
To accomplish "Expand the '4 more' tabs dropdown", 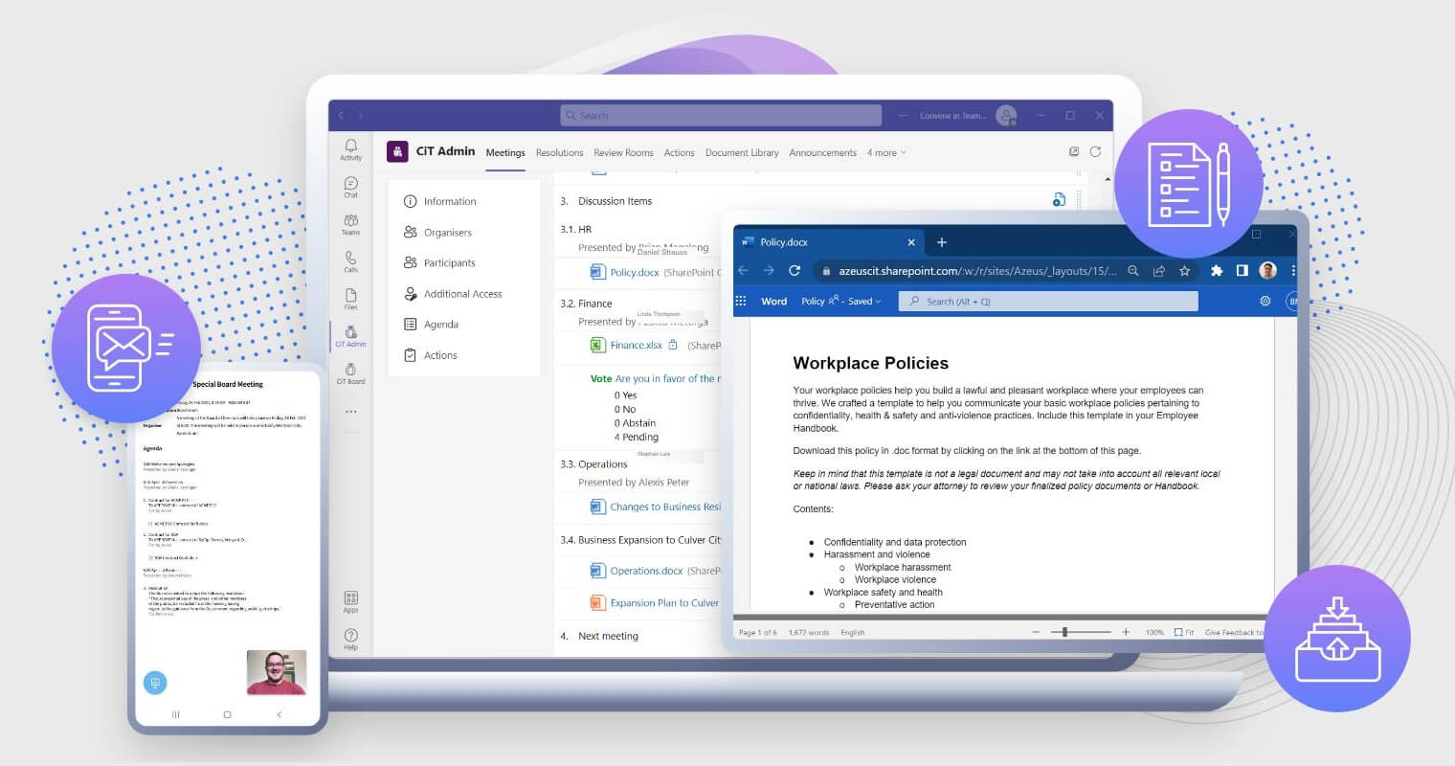I will coord(886,153).
